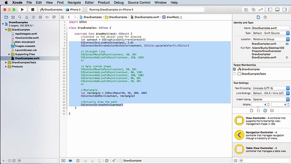This screenshot has width=291, height=164.
Task: Click the Stop button in toolbar
Action: [x=32, y=10]
